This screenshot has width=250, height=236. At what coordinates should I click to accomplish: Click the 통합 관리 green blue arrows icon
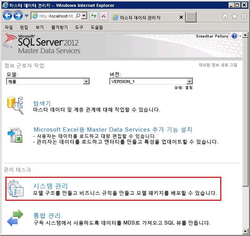click(x=15, y=218)
